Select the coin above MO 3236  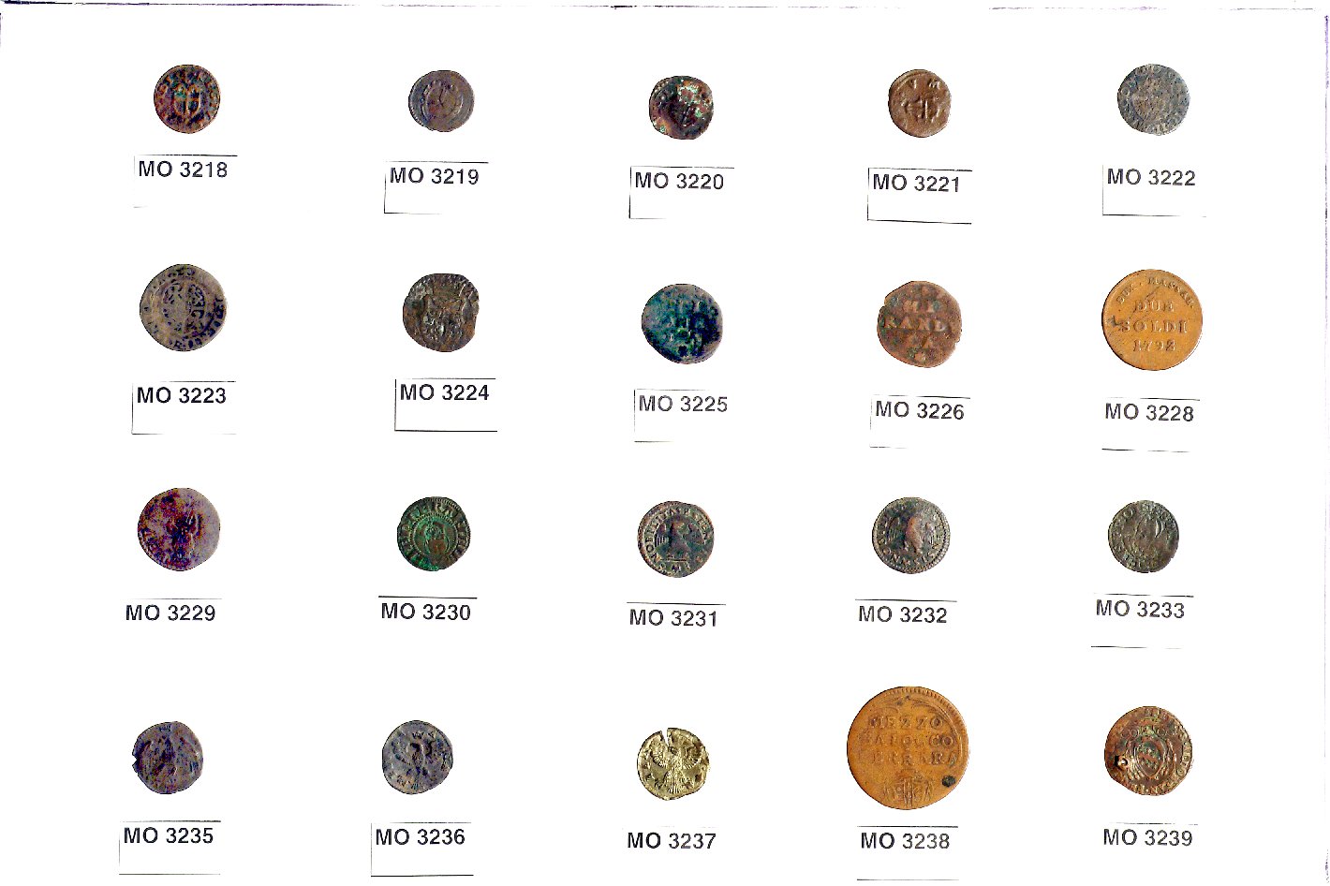click(418, 758)
